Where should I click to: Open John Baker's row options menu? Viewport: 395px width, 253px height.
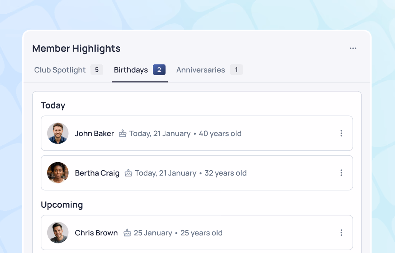click(341, 133)
